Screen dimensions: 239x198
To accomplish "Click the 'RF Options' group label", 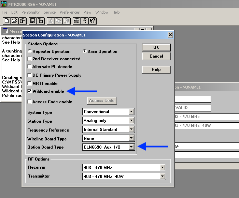I will (x=39, y=159).
